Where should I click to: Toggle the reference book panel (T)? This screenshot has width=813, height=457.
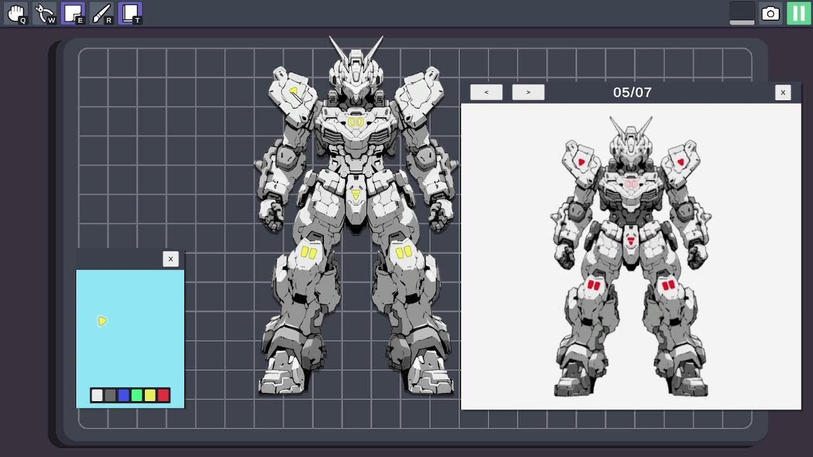tap(130, 13)
